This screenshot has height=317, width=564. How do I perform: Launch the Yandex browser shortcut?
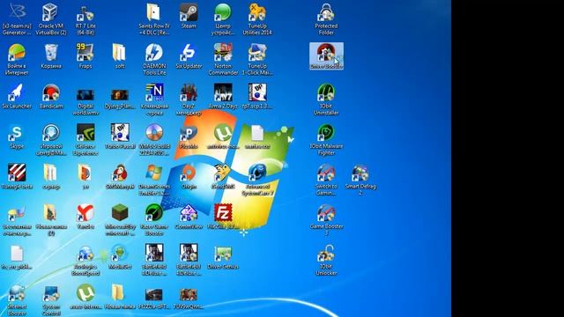[85, 217]
